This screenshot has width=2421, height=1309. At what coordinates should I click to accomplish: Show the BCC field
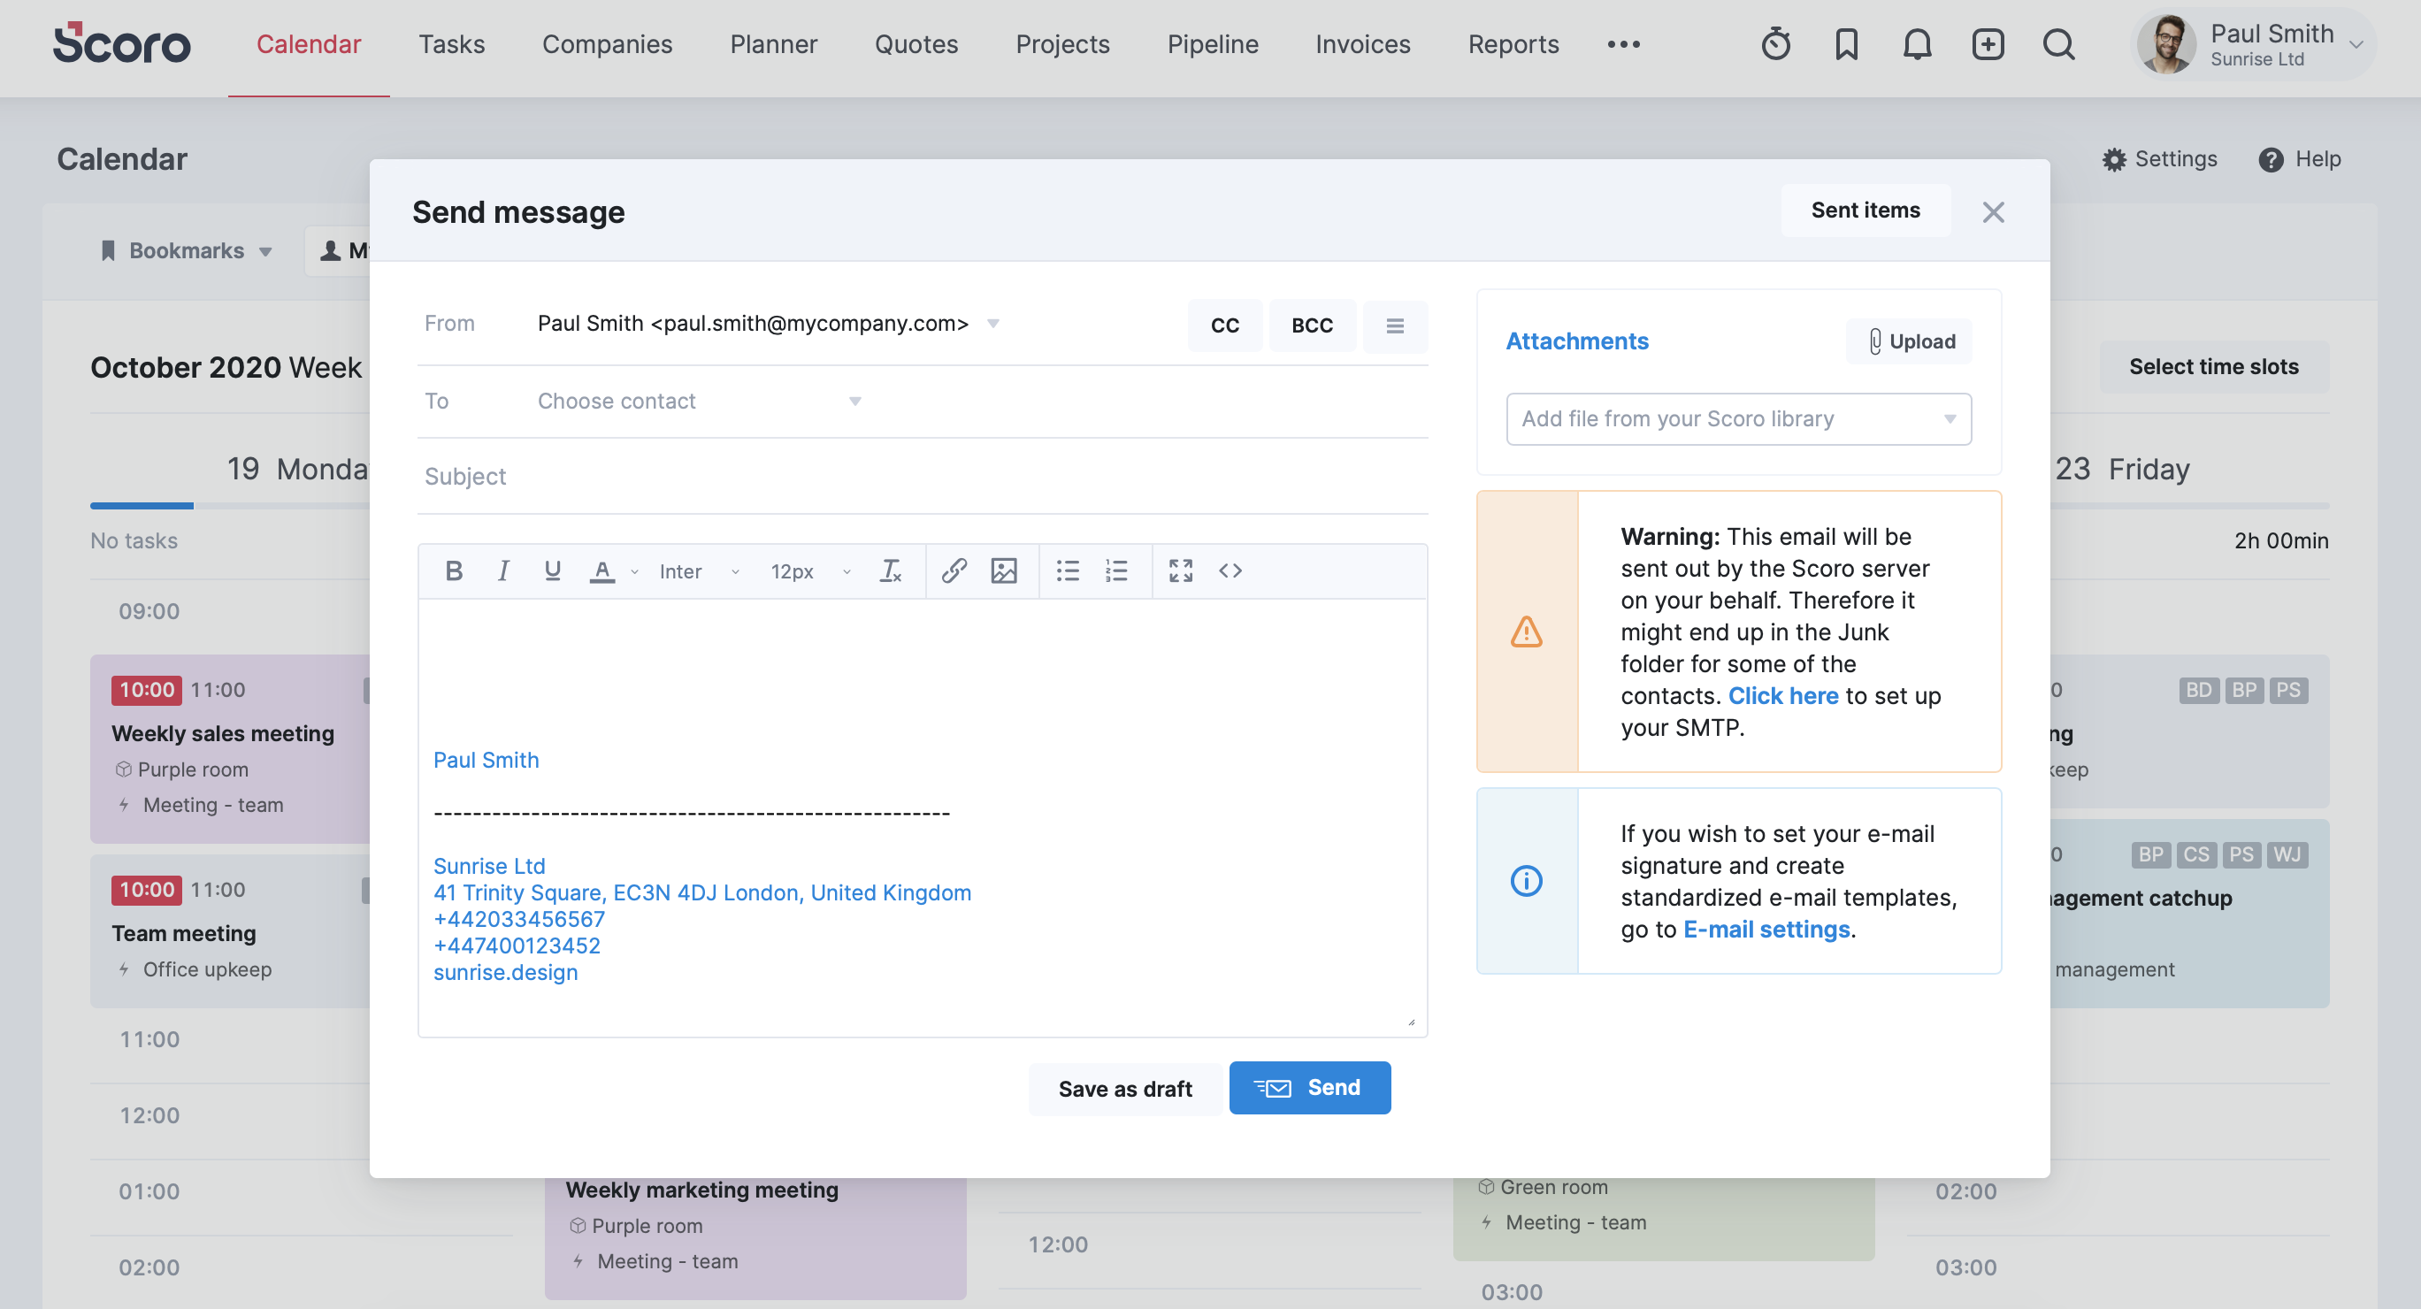[x=1312, y=326]
